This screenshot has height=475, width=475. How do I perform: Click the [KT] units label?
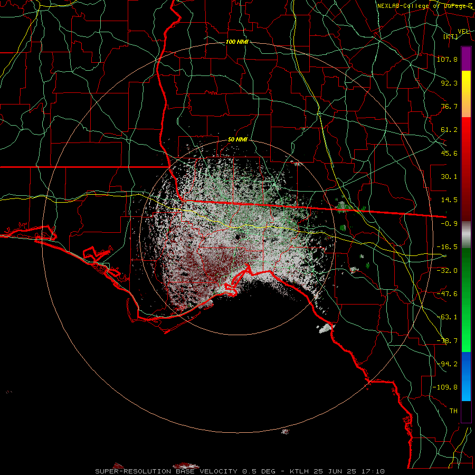(451, 36)
